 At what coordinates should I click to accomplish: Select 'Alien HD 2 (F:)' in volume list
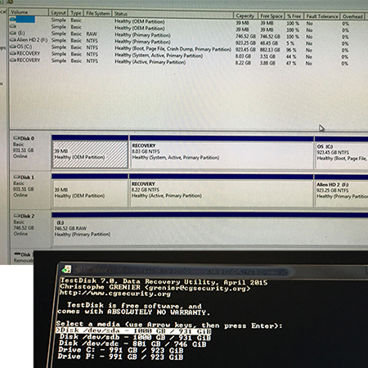[32, 40]
